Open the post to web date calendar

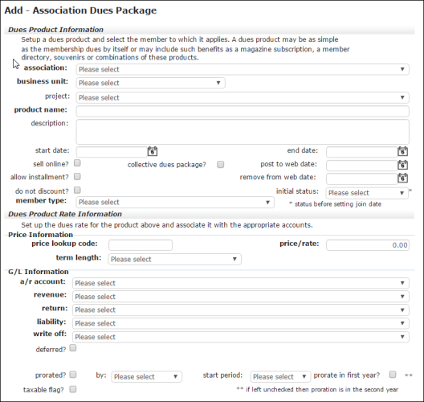pyautogui.click(x=402, y=165)
